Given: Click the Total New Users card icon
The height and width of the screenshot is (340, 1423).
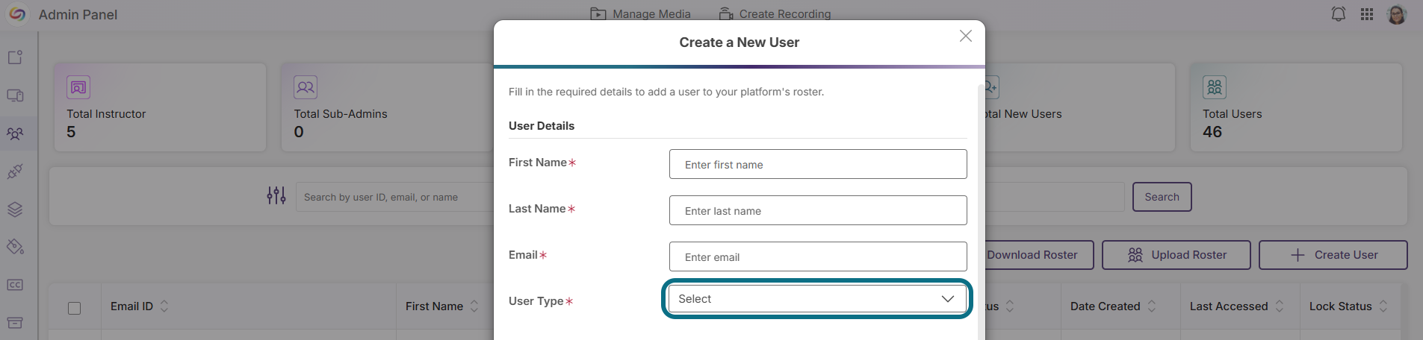Looking at the screenshot, I should (992, 87).
